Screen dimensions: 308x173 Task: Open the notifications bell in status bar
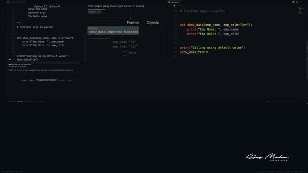point(305,172)
